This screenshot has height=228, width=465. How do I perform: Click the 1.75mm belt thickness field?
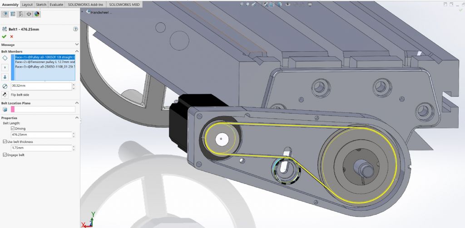pos(41,148)
